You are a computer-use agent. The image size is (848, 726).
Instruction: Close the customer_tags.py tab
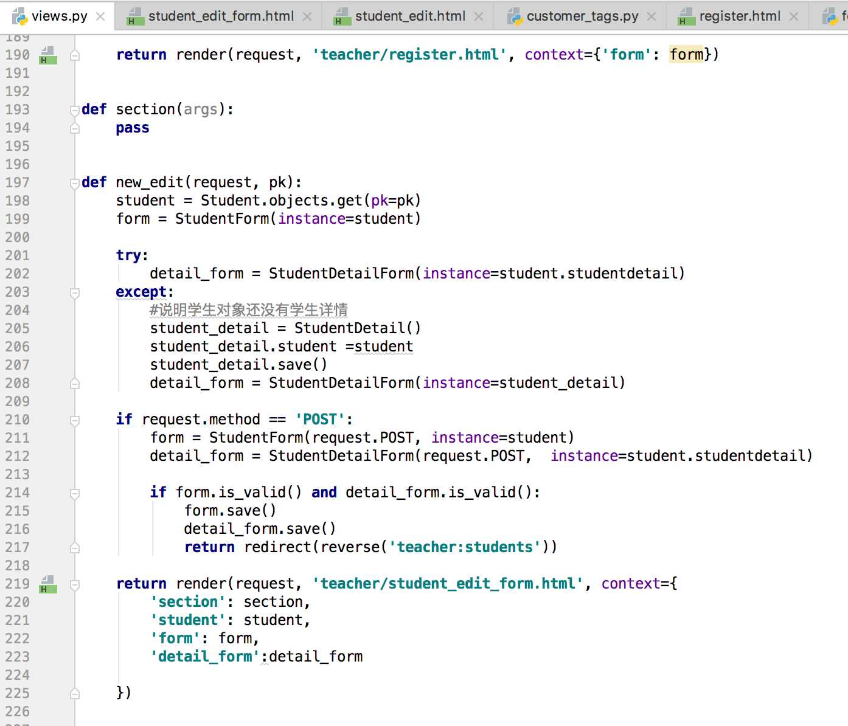click(652, 16)
